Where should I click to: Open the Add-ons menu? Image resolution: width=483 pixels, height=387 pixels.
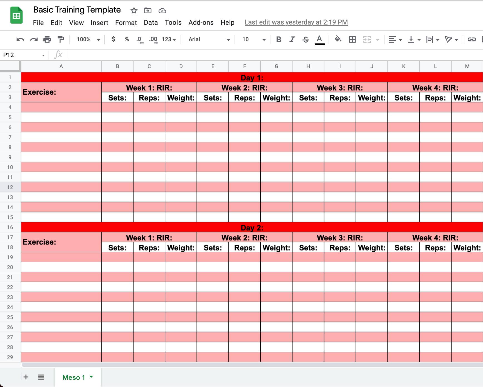pyautogui.click(x=201, y=23)
